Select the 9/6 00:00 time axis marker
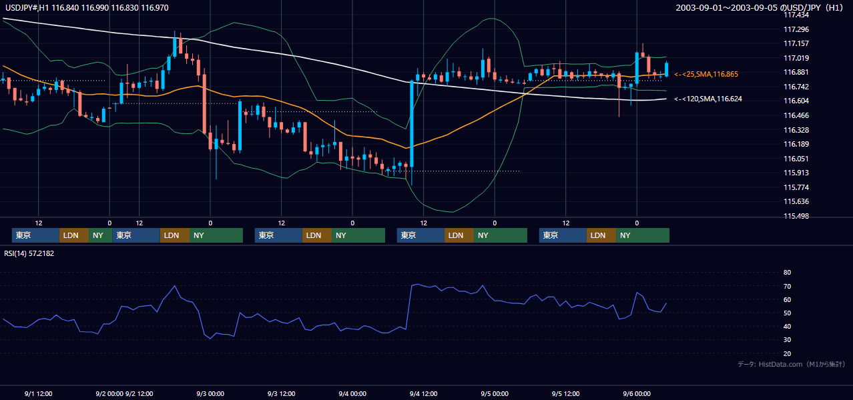Viewport: 853px width, 400px height. tap(637, 393)
